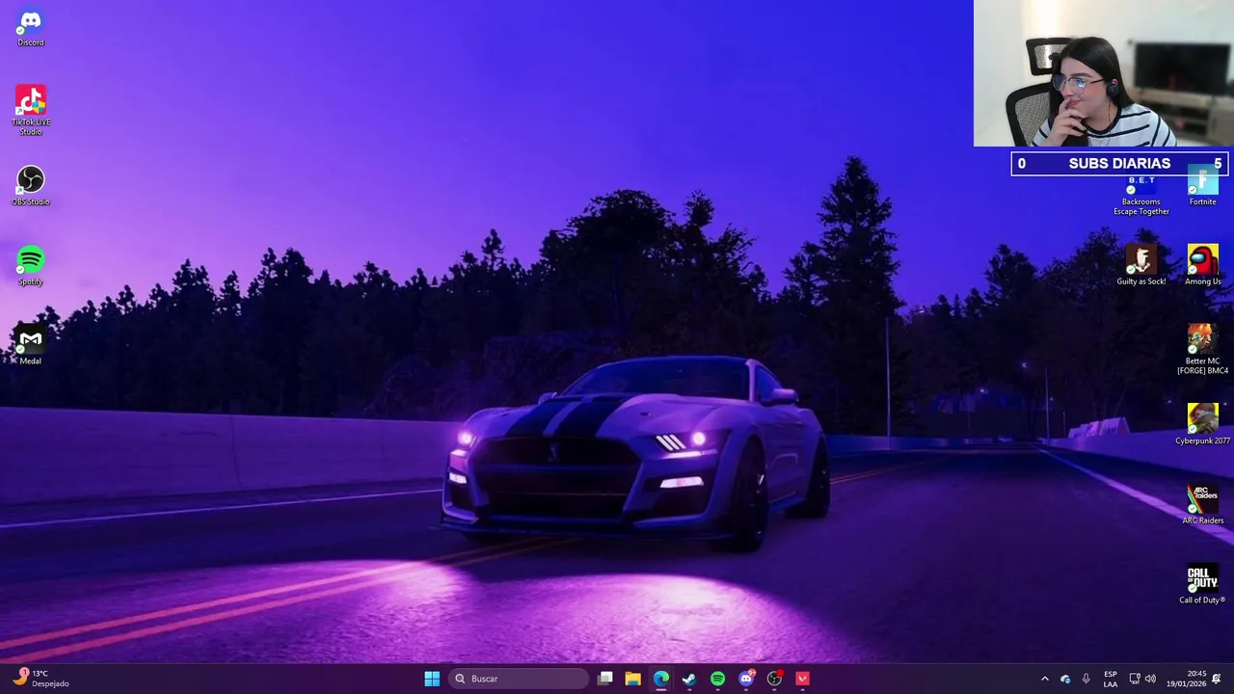Switch to Microsoft Edge on taskbar

coord(661,679)
